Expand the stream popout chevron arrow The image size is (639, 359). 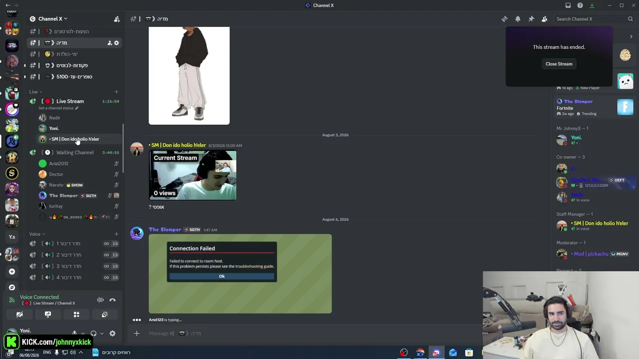631,36
